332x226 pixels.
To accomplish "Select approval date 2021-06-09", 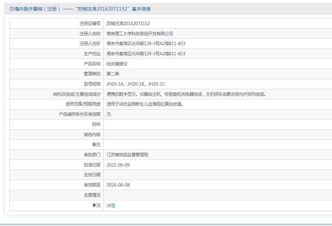I will click(118, 165).
